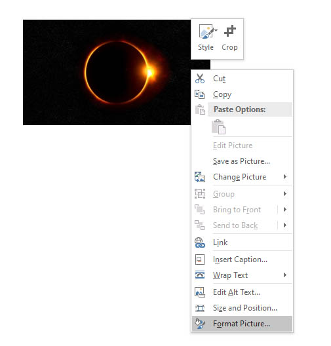The image size is (331, 346).
Task: Choose Link from the context menu
Action: (242, 242)
